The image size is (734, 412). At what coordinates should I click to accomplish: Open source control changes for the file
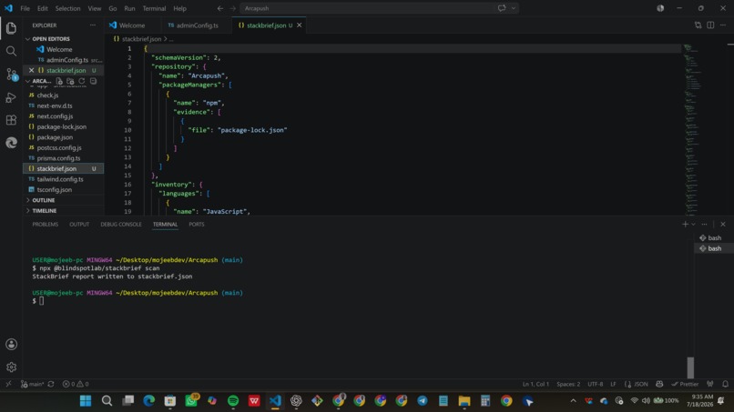698,25
